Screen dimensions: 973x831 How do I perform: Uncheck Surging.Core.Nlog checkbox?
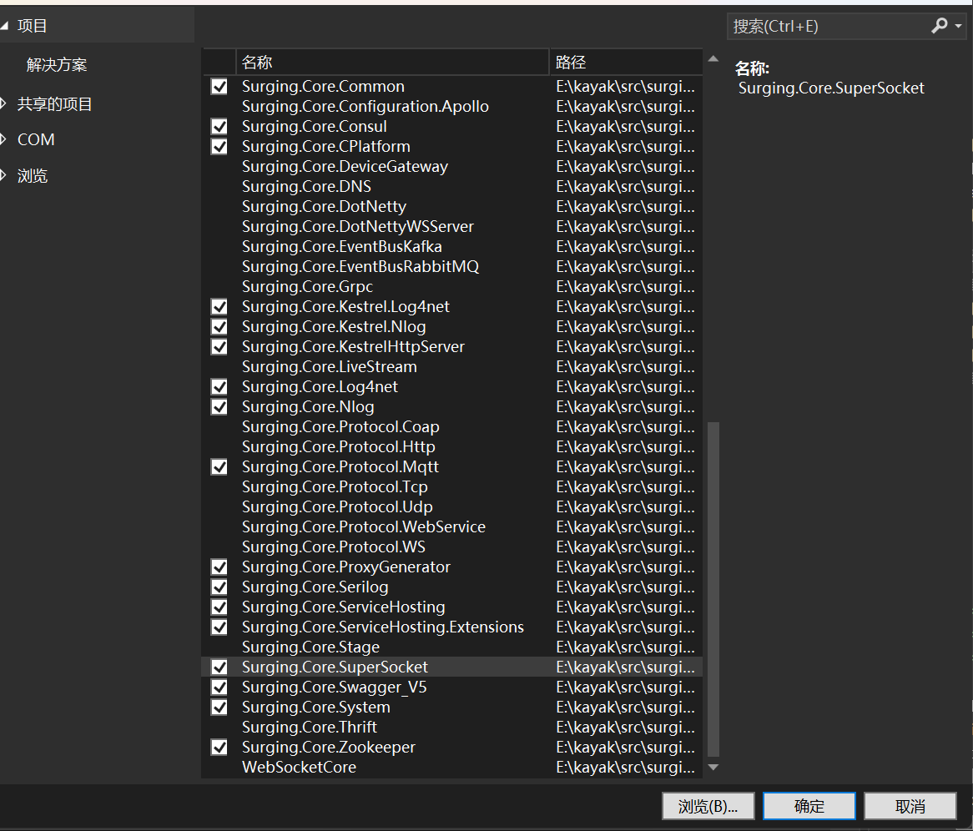pyautogui.click(x=219, y=406)
